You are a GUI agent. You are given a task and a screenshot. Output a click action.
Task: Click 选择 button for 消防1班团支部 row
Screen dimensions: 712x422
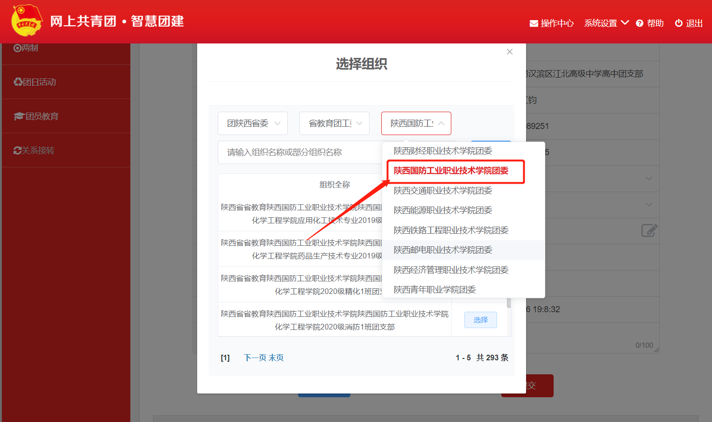pyautogui.click(x=480, y=320)
